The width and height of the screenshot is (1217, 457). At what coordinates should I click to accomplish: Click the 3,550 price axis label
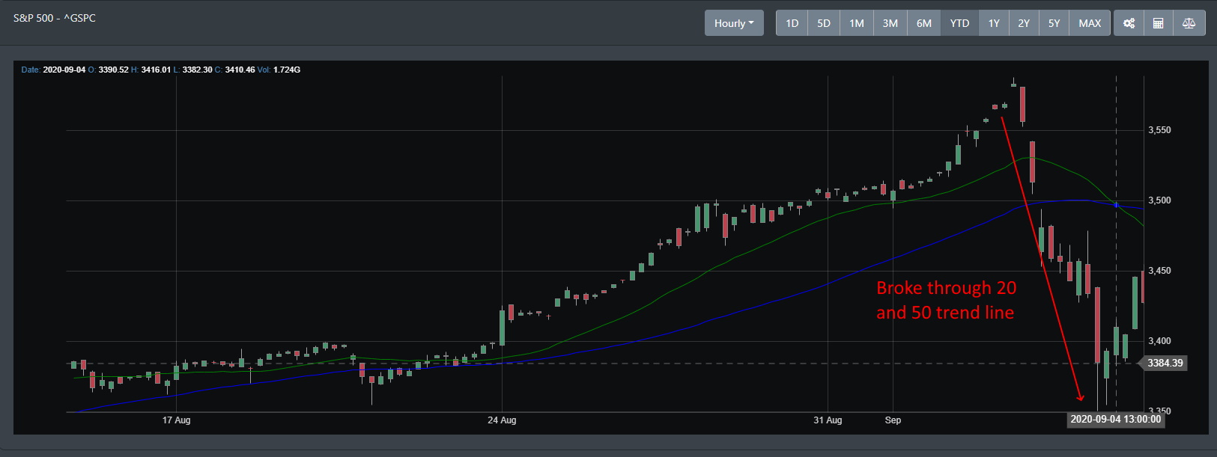[1159, 130]
